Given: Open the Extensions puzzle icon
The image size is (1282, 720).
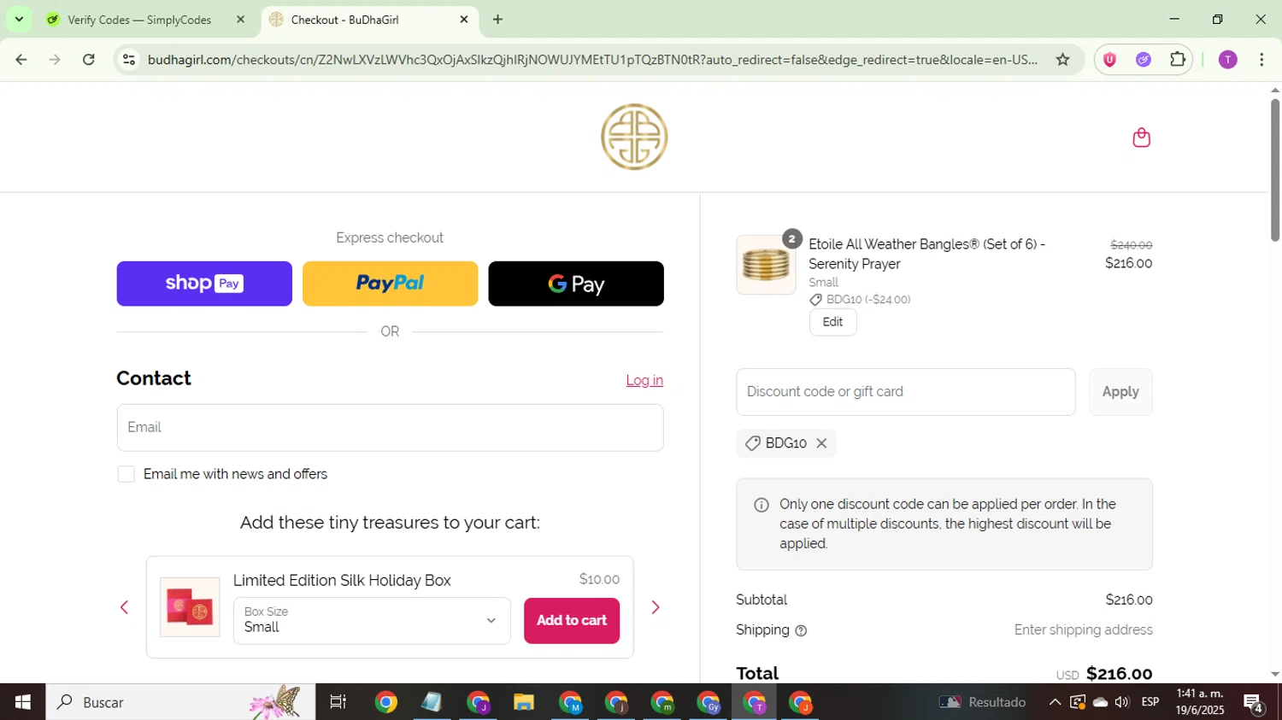Looking at the screenshot, I should (1178, 60).
